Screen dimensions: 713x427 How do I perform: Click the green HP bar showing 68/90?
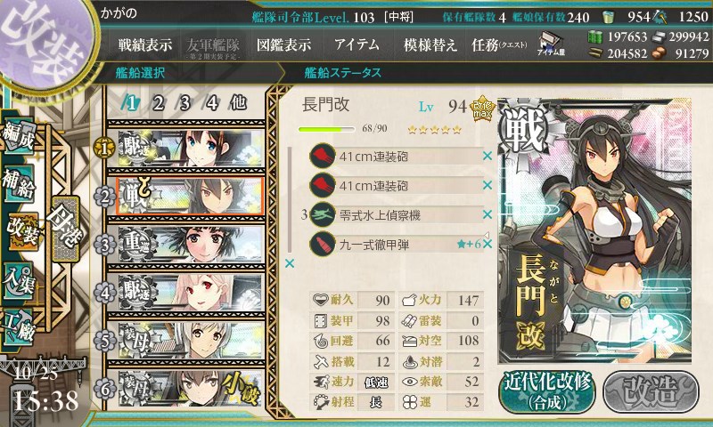coord(326,129)
